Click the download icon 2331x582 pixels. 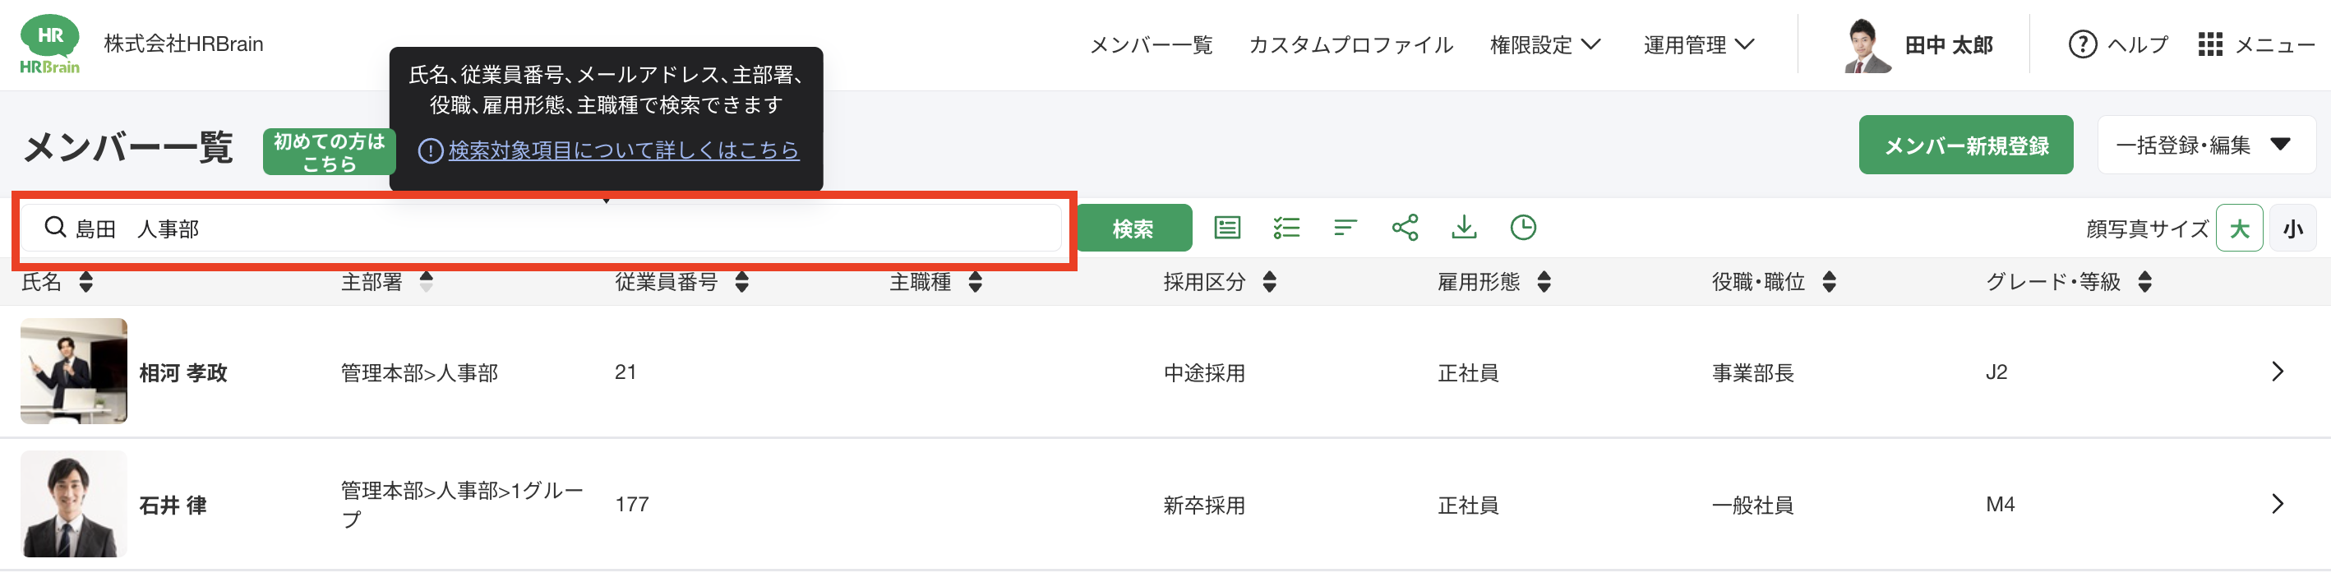tap(1463, 227)
